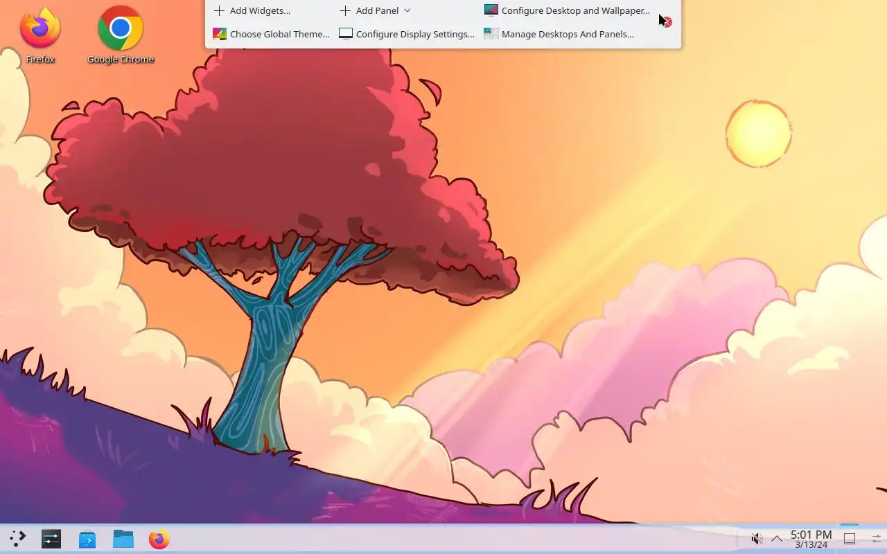Open the Dolphin file manager from the taskbar
The image size is (887, 554).
pos(123,539)
